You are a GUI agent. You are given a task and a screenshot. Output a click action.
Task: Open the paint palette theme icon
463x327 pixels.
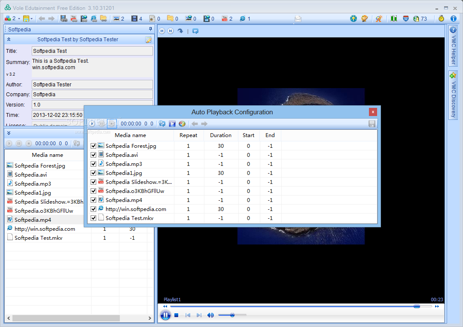tap(365, 18)
